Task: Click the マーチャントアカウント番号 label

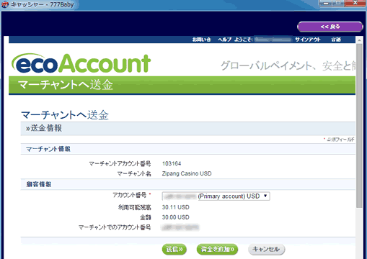Action: 120,163
